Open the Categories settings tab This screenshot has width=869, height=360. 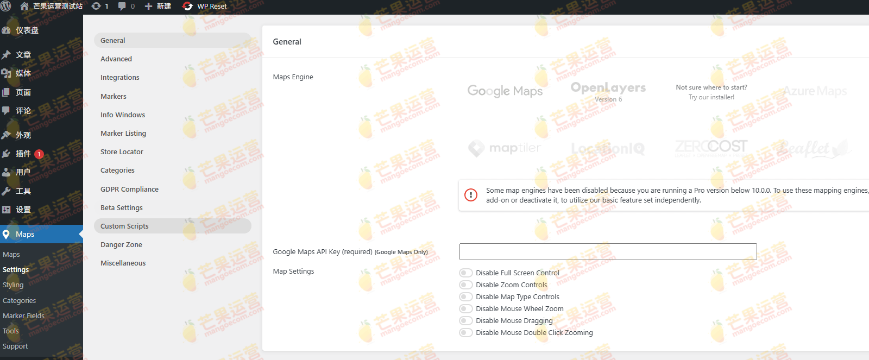point(173,170)
